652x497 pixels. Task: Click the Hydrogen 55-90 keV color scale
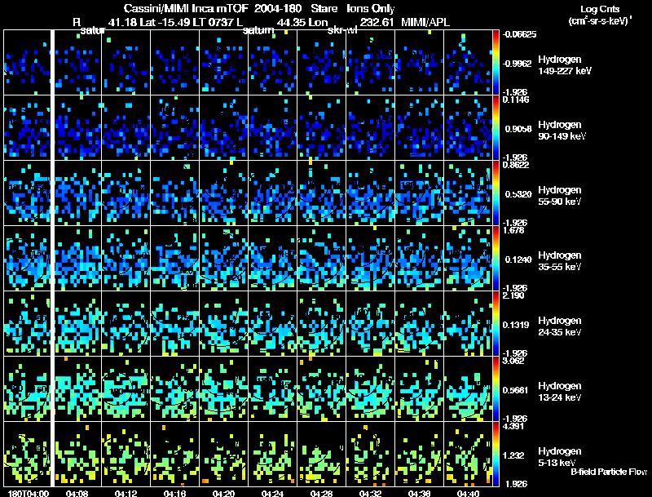[496, 193]
